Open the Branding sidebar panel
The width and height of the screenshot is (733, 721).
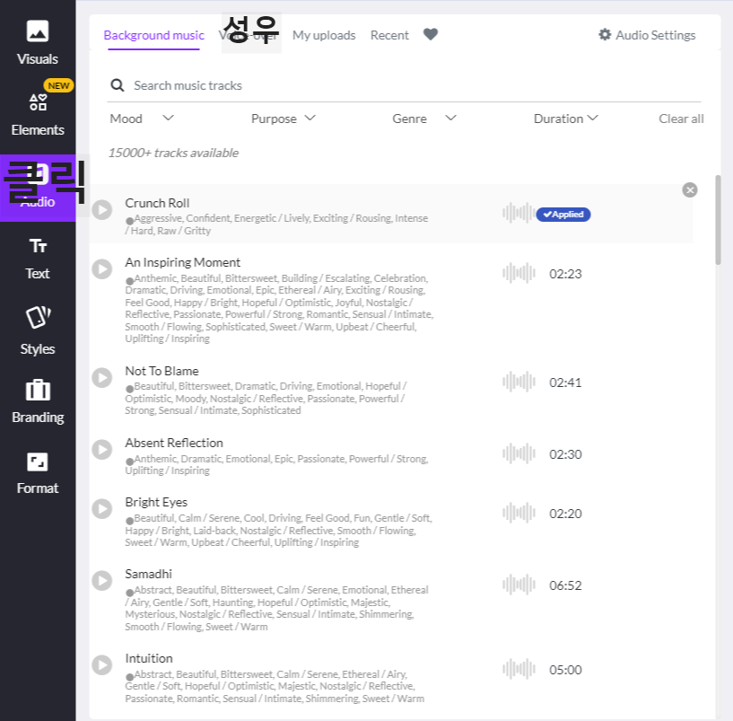(38, 401)
